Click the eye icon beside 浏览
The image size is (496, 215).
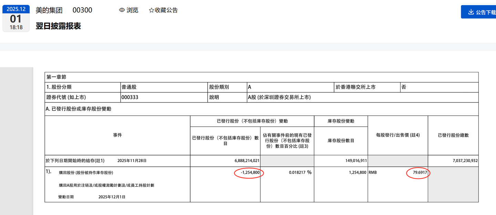pyautogui.click(x=122, y=10)
